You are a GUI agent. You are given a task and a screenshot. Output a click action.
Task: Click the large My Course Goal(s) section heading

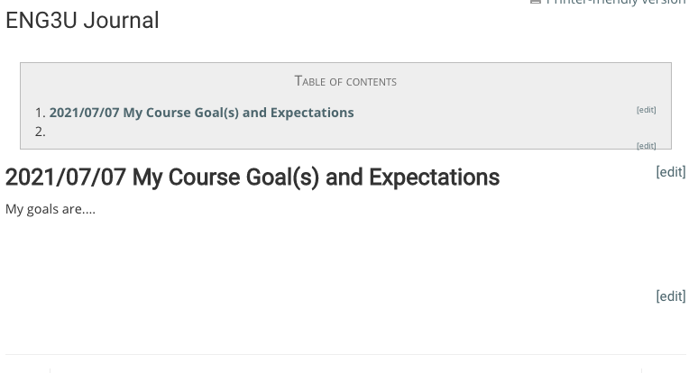click(253, 177)
